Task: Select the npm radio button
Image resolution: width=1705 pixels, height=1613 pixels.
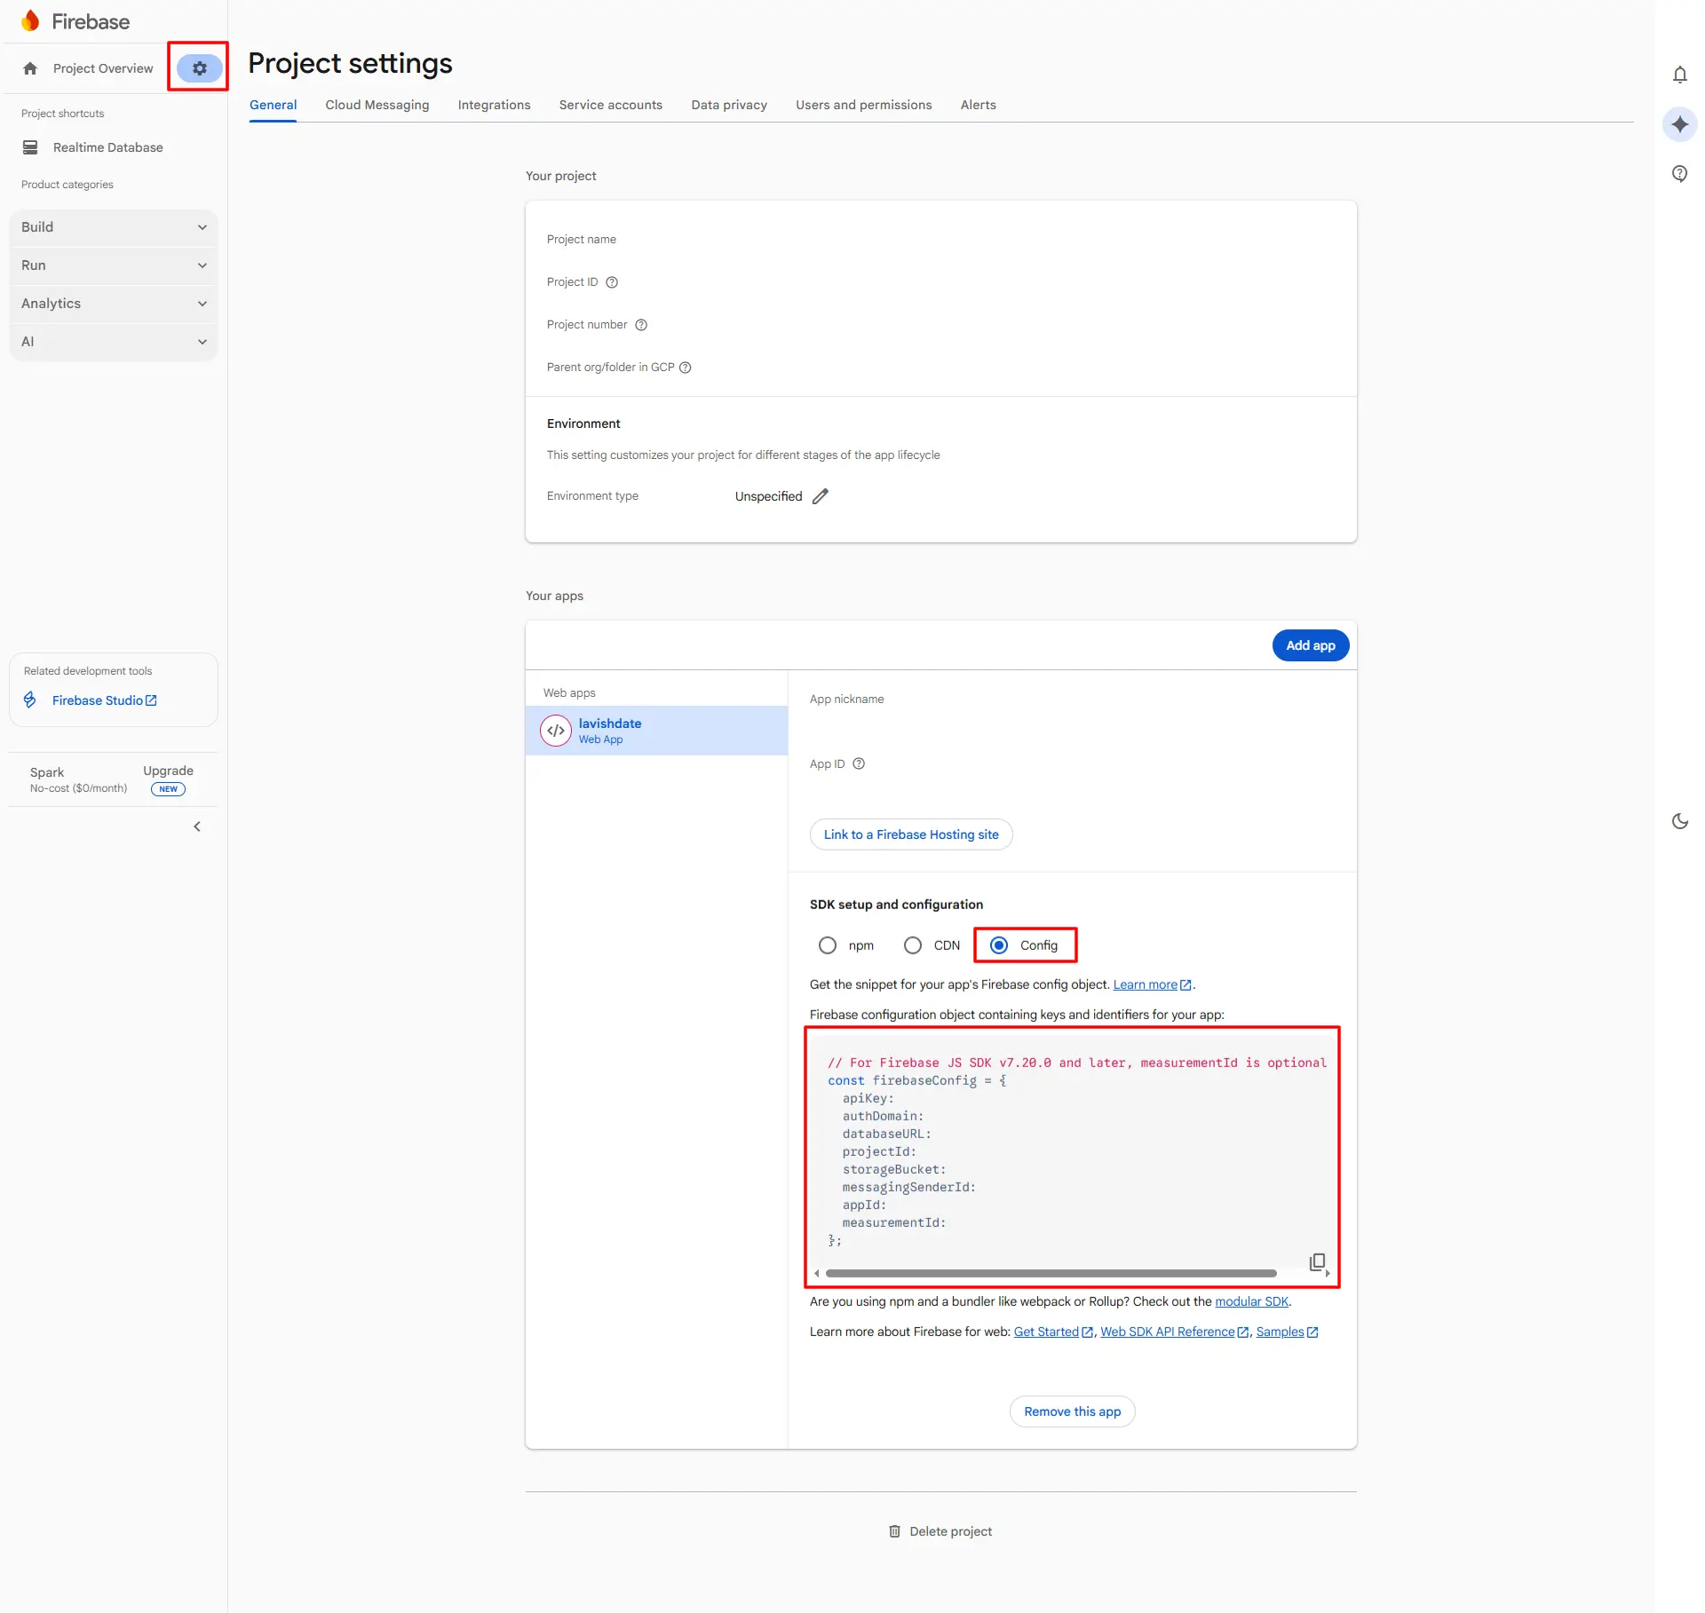Action: (x=828, y=945)
